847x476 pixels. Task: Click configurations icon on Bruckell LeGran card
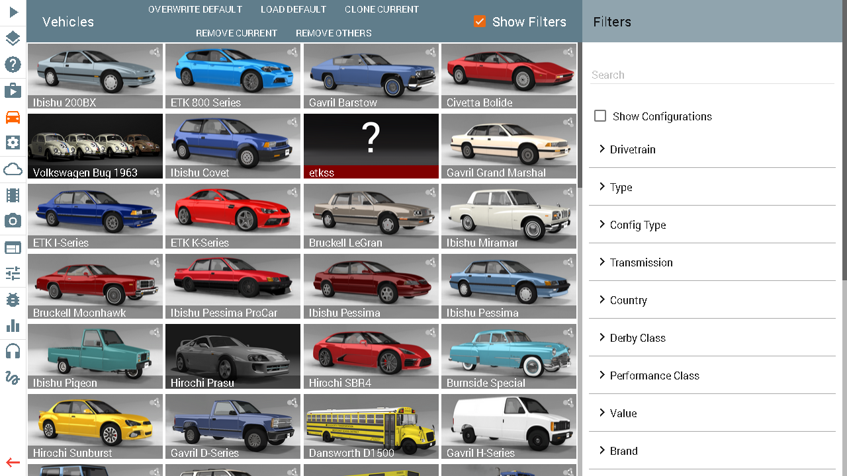430,192
